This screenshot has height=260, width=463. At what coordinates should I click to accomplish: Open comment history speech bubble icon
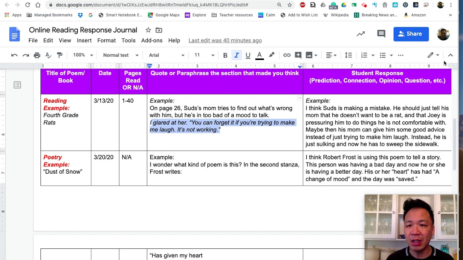click(381, 34)
